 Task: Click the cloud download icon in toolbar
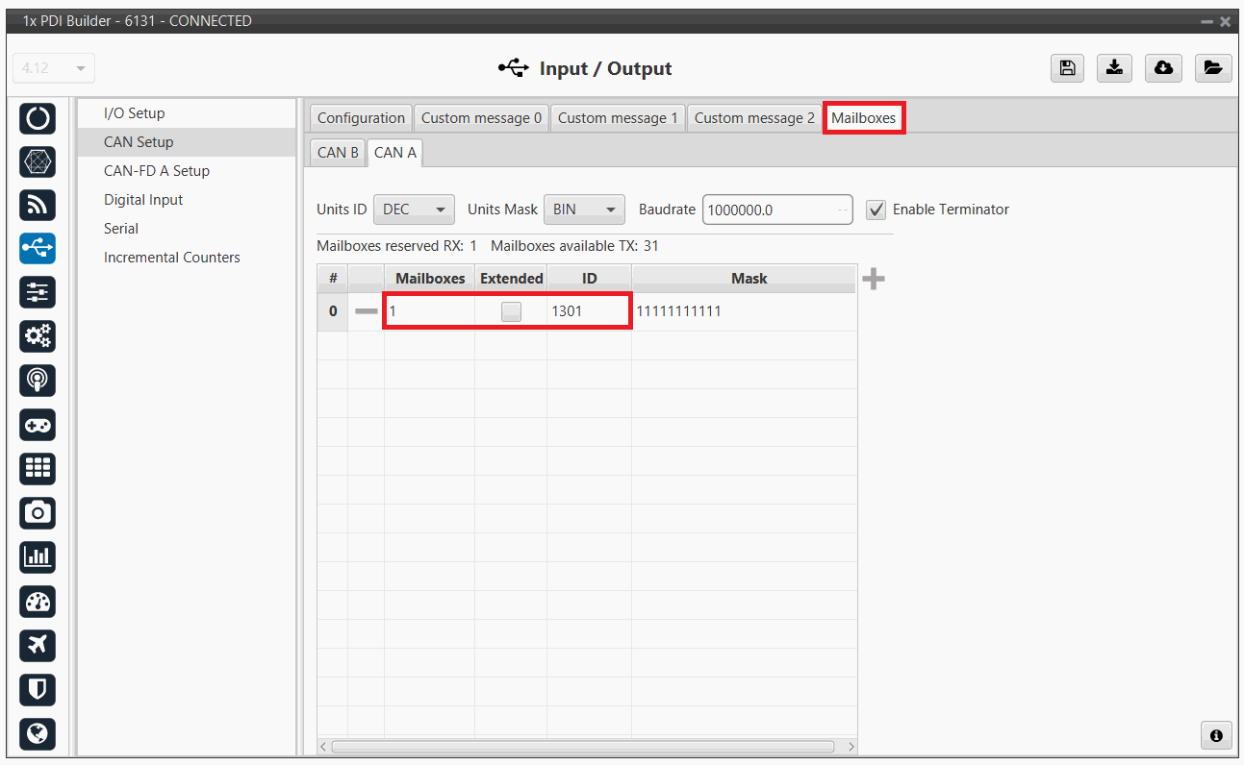[1163, 67]
